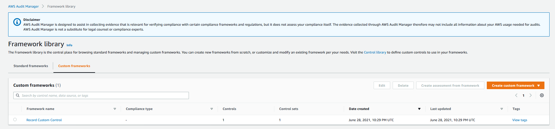The width and height of the screenshot is (555, 129).
Task: Open Record Custom Control framework link
Action: point(44,120)
